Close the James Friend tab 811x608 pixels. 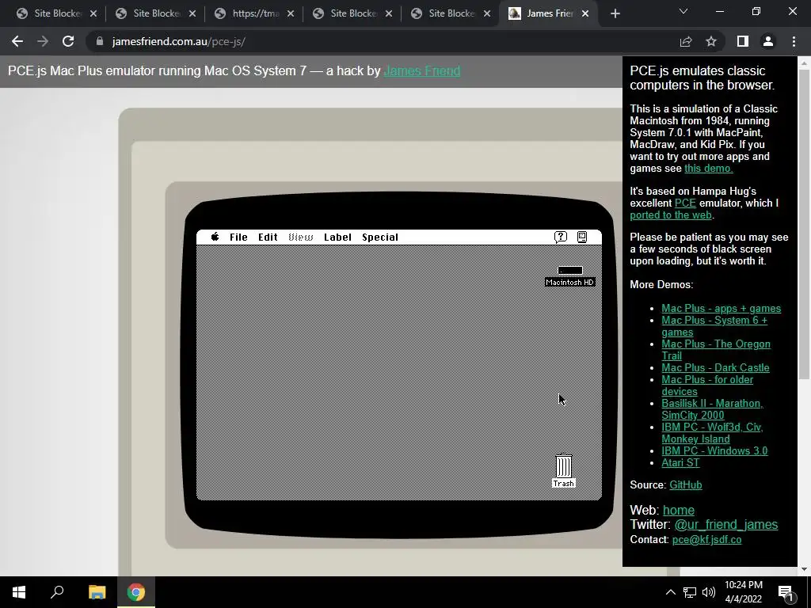[585, 13]
